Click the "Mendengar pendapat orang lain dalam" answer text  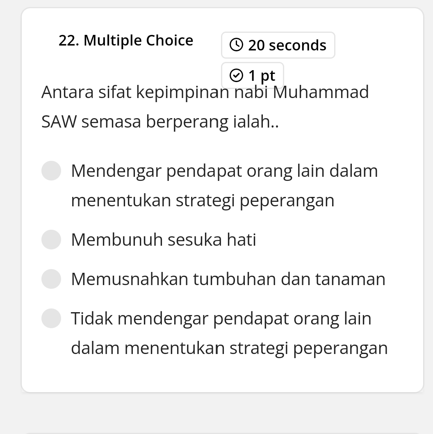pos(224,171)
